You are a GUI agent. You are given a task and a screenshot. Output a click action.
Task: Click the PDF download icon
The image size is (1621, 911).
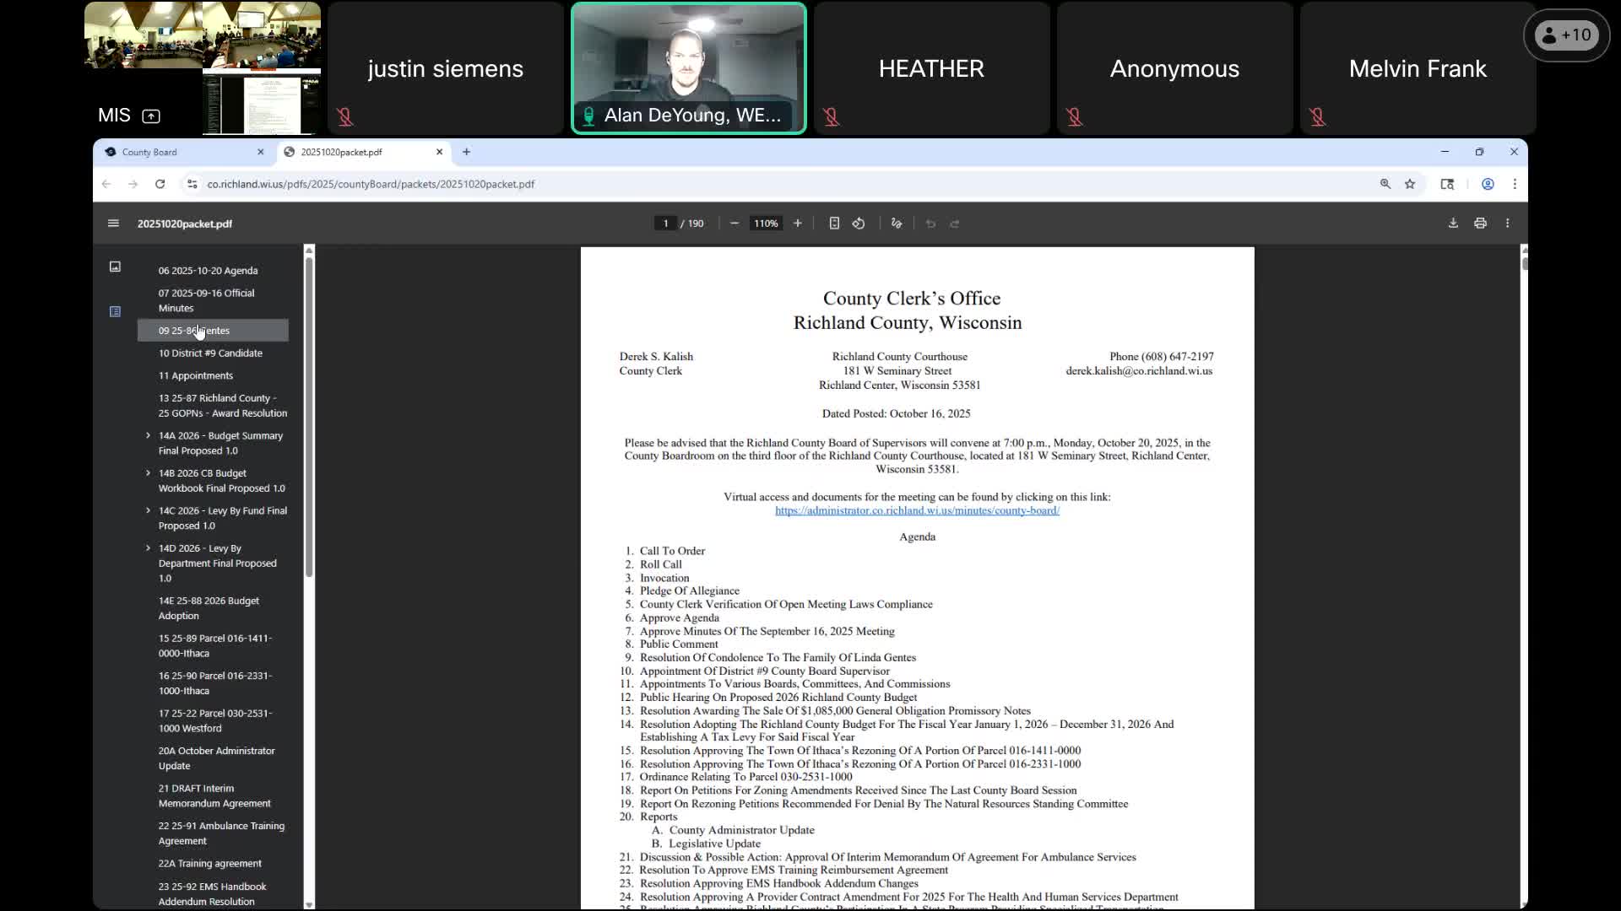1453,224
